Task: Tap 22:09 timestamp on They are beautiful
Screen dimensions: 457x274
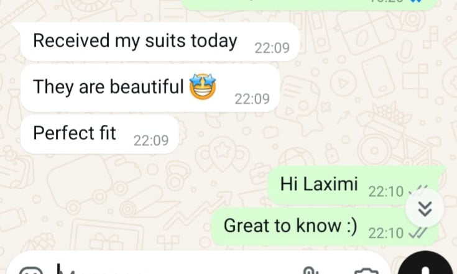Action: click(x=252, y=99)
